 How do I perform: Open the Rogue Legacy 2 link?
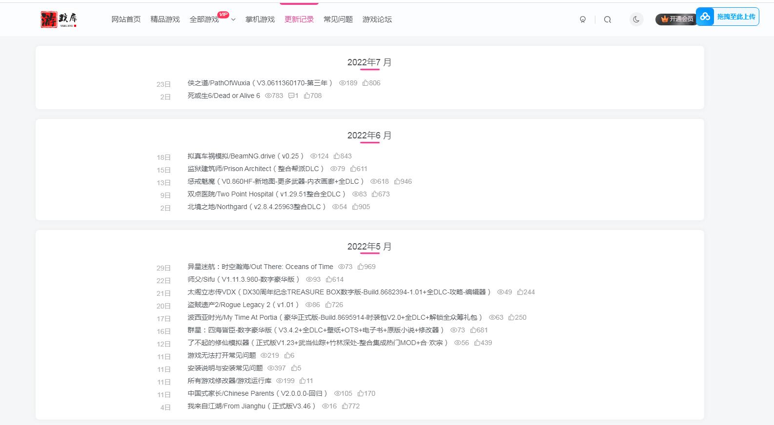coord(243,305)
